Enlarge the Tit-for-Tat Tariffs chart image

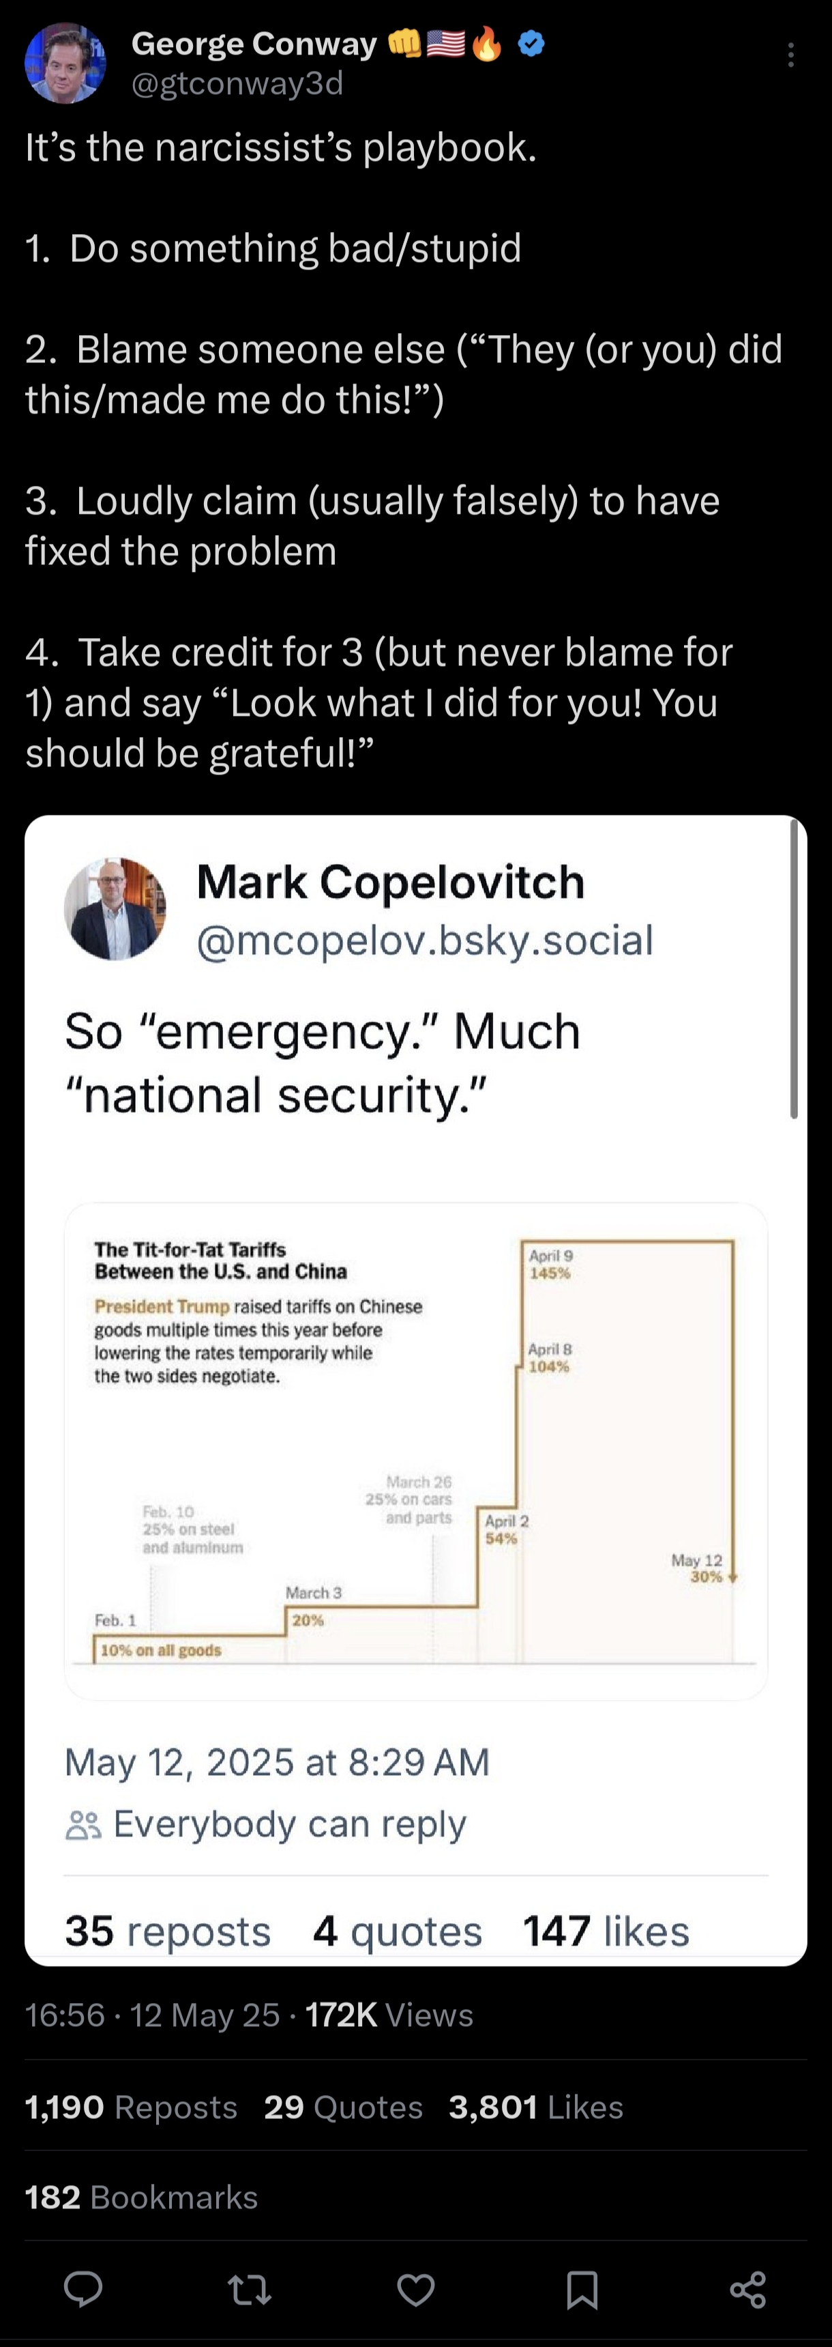click(x=416, y=1450)
